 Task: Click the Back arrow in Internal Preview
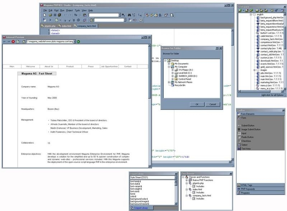4,42
